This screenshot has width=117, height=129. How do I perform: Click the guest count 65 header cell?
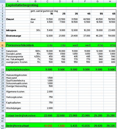point(110,14)
